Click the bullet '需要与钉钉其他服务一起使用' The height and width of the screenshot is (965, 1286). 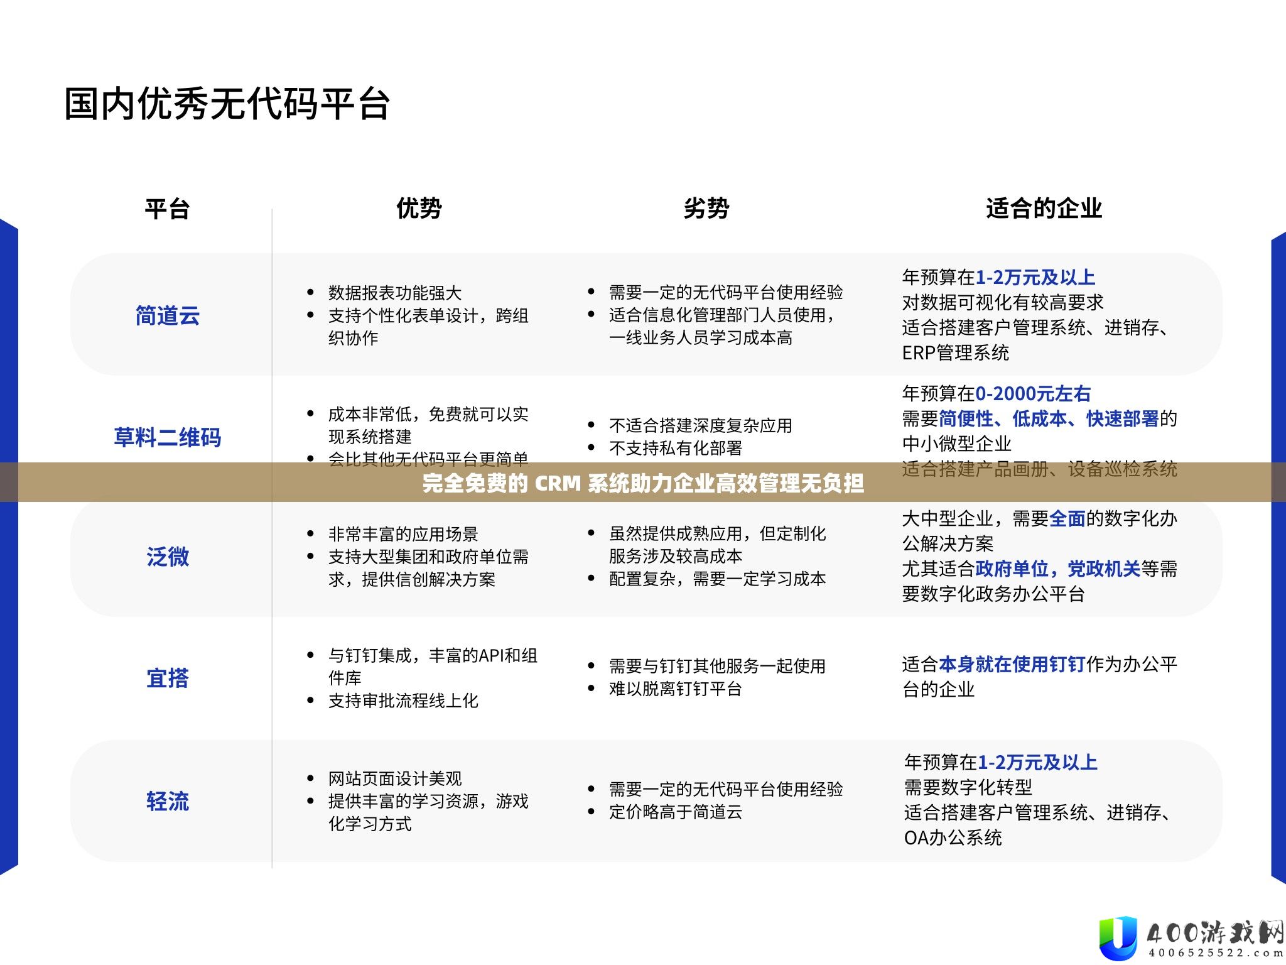point(718,666)
